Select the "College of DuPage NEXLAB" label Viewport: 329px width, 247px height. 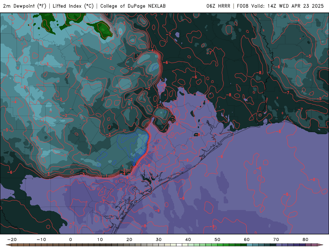pyautogui.click(x=133, y=6)
